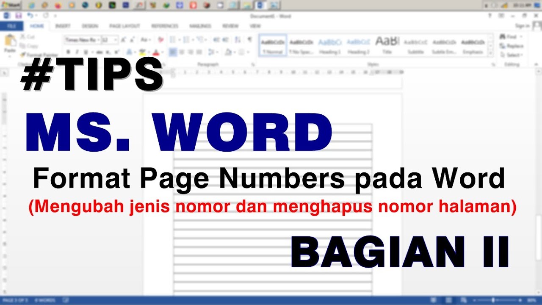The image size is (542, 305).
Task: Apply the Heading 1 style
Action: [x=330, y=45]
